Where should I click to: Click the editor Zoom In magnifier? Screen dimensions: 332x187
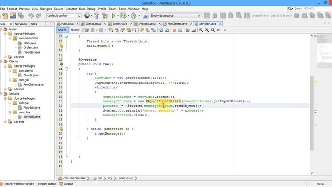point(201,30)
